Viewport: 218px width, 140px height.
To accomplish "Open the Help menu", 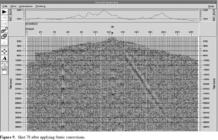I will pyautogui.click(x=211, y=6).
